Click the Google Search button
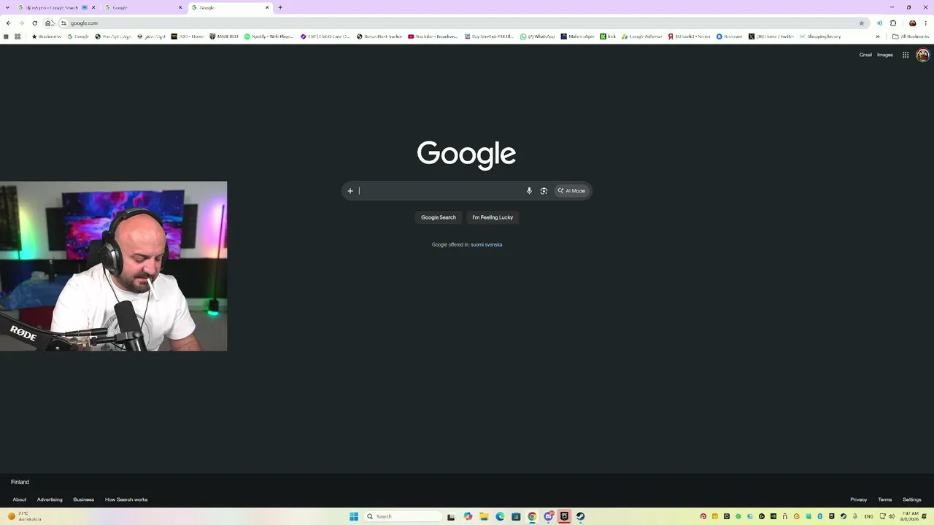This screenshot has width=934, height=525. pyautogui.click(x=439, y=217)
